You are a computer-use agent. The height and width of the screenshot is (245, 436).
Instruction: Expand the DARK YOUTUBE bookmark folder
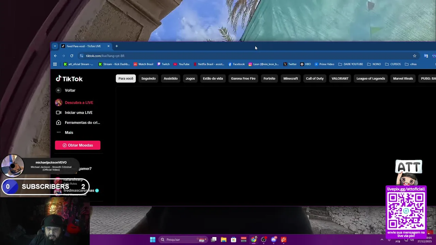pyautogui.click(x=351, y=64)
